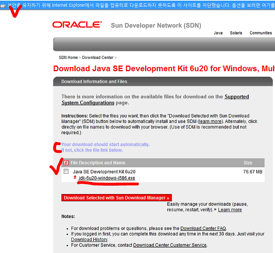The image size is (275, 253).
Task: Click Download Selected with Sun Download Manager button
Action: coord(116,198)
